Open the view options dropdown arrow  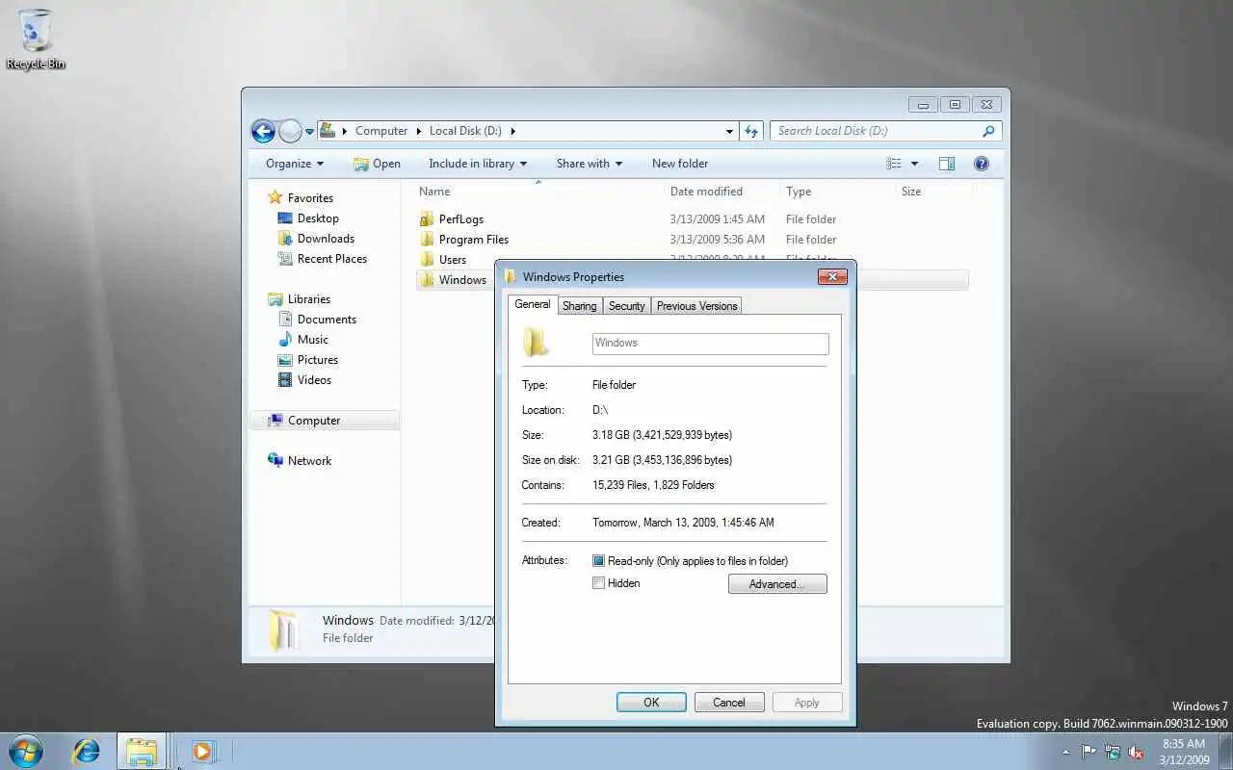coord(914,164)
